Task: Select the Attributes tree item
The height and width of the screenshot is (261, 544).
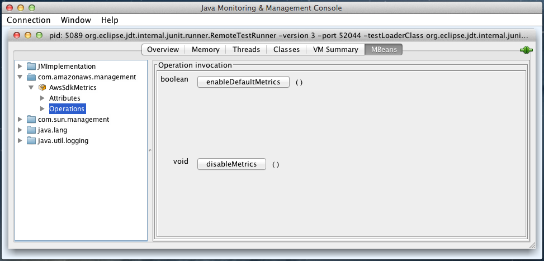Action: (65, 98)
